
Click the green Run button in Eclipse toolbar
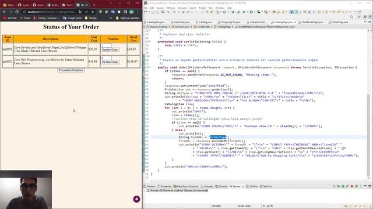tap(251, 12)
